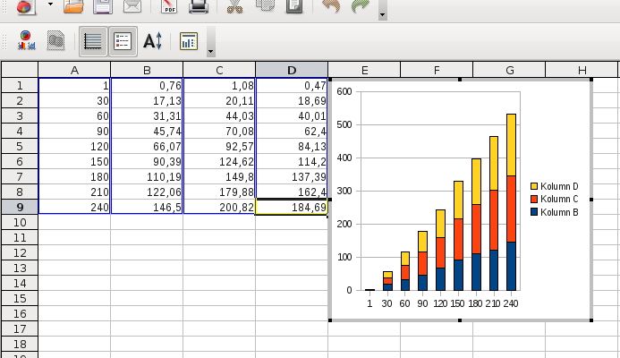Select highlighted row header 9
The image size is (620, 358).
coord(20,207)
